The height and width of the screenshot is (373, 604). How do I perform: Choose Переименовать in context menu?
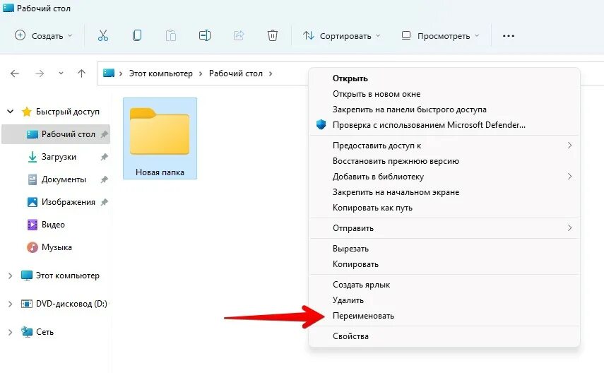pyautogui.click(x=444, y=316)
